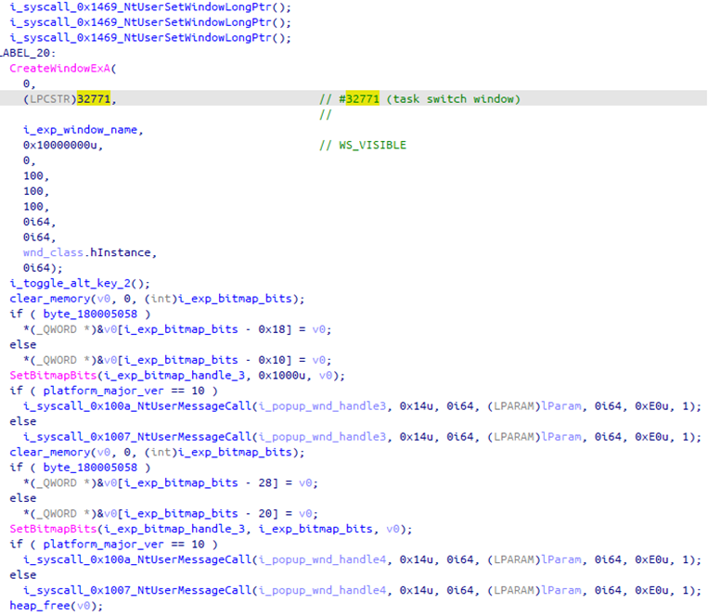
Task: Click i_syscall_0x100a_NtUserMessageCall on the handle4 line
Action: click(136, 559)
